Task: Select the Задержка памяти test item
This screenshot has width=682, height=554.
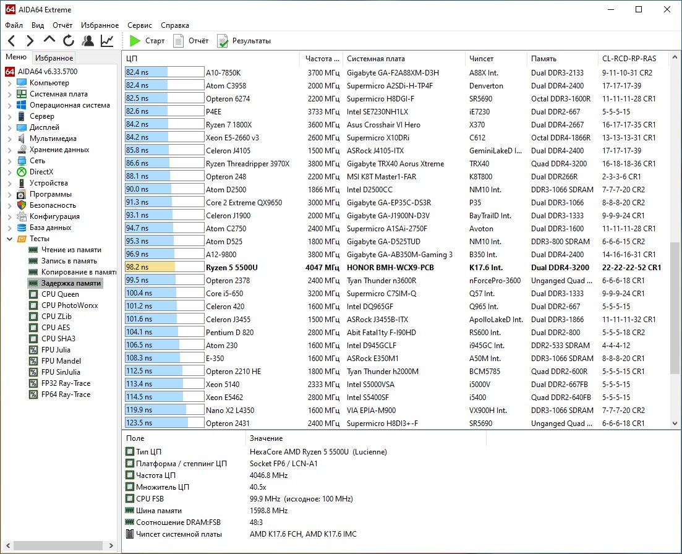Action: (x=66, y=283)
